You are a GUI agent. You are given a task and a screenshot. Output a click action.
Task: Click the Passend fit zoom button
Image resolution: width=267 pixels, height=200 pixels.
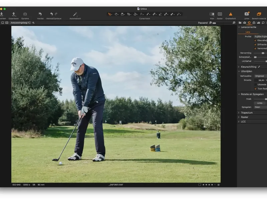tap(203, 23)
